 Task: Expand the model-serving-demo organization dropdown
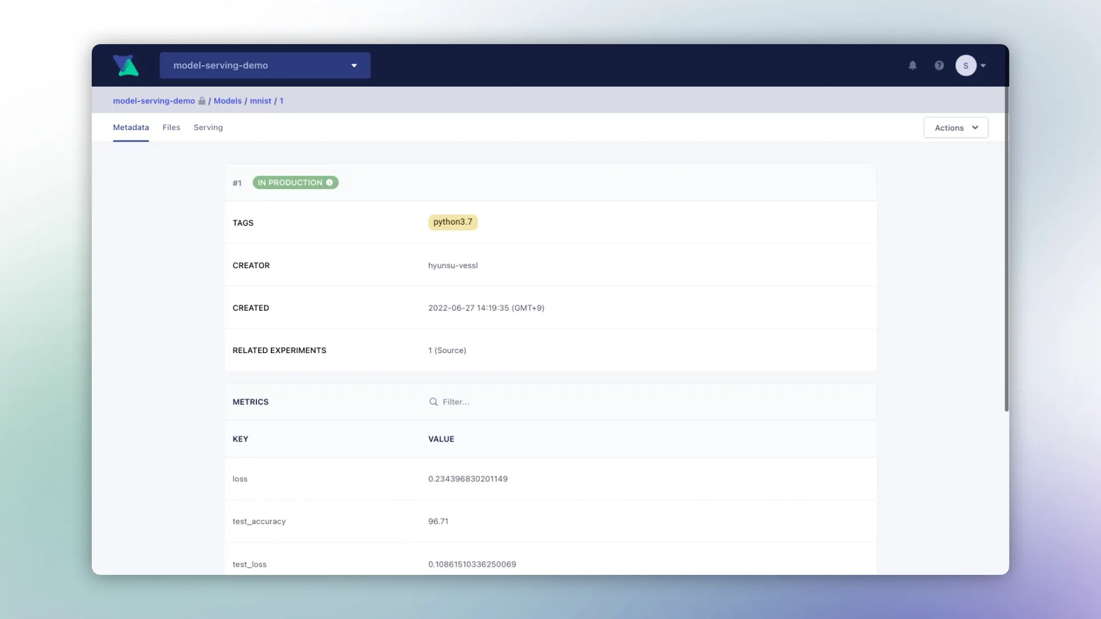(x=265, y=65)
